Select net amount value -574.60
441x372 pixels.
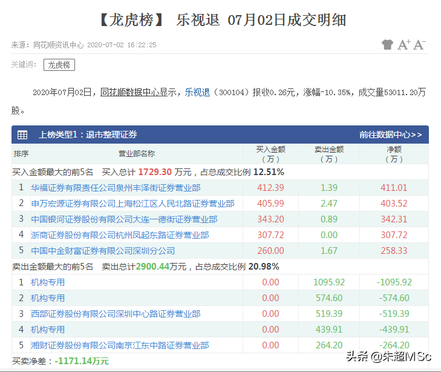(394, 298)
